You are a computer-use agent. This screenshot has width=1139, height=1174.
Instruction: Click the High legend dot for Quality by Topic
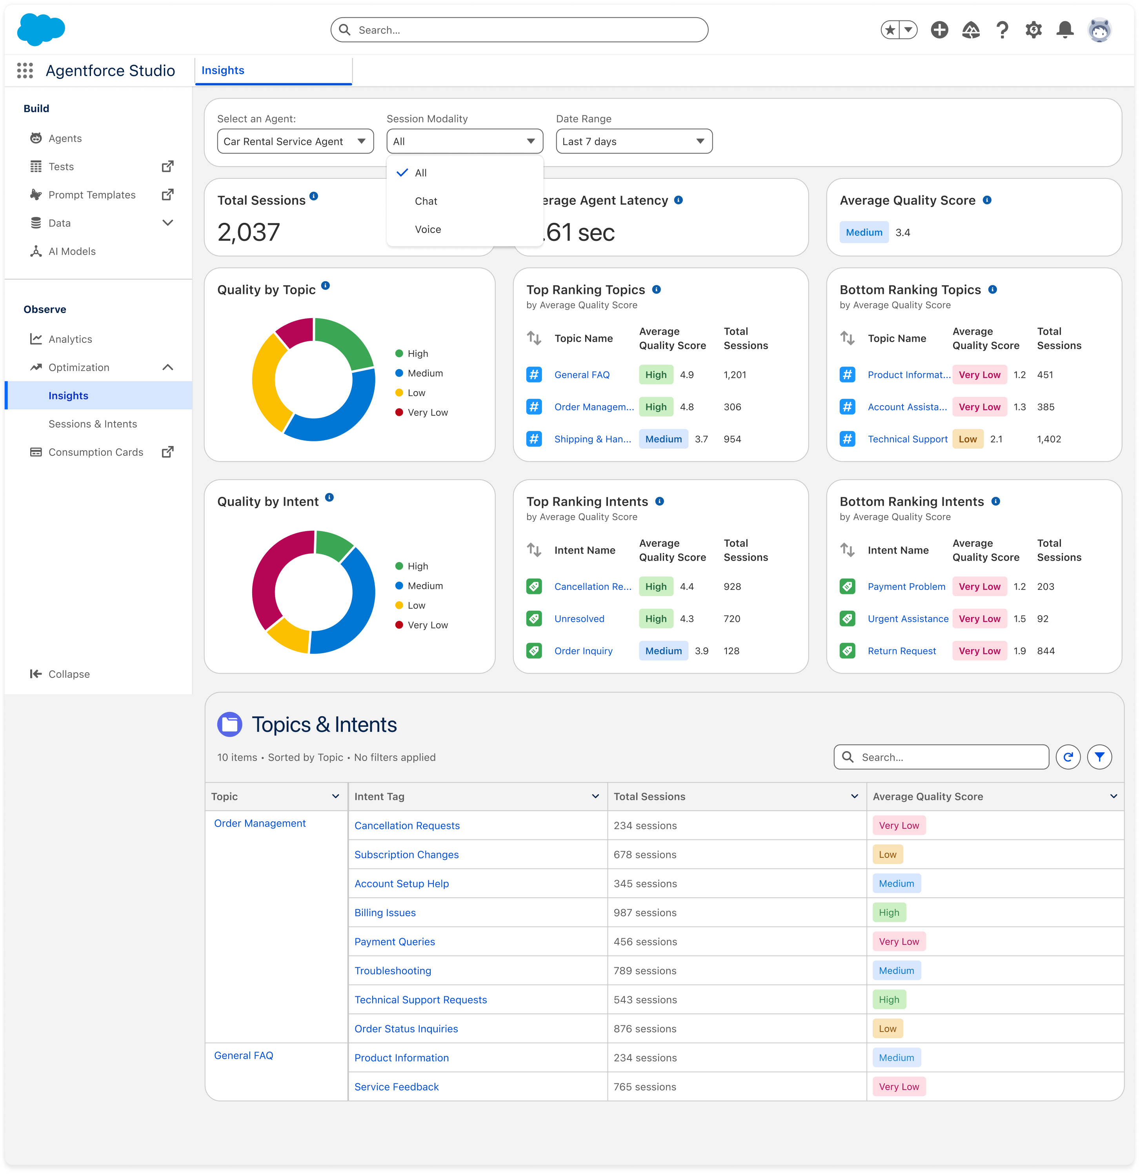tap(399, 353)
